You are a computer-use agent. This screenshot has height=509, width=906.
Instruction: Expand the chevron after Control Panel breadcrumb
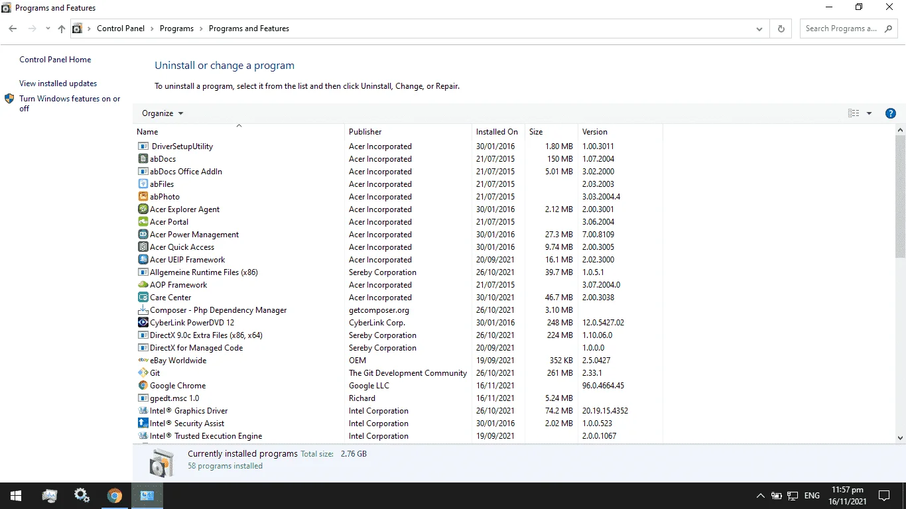[x=152, y=28]
